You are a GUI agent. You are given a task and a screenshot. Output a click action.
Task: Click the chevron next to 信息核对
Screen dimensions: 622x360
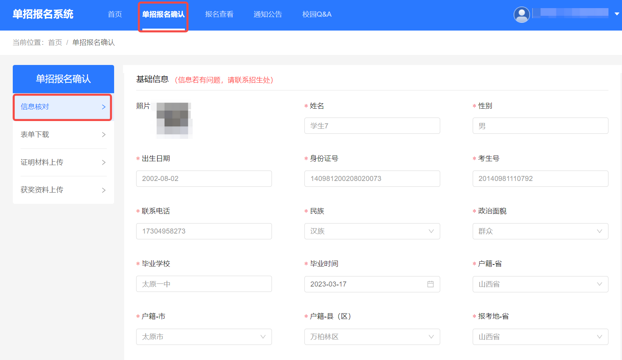click(103, 107)
